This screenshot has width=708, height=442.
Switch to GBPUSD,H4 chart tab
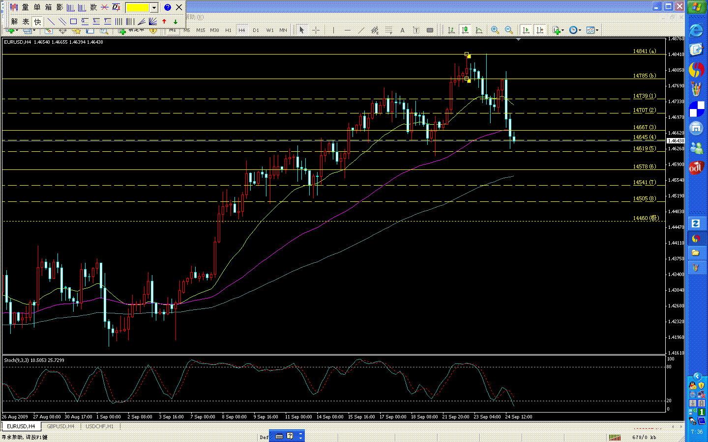pos(60,426)
